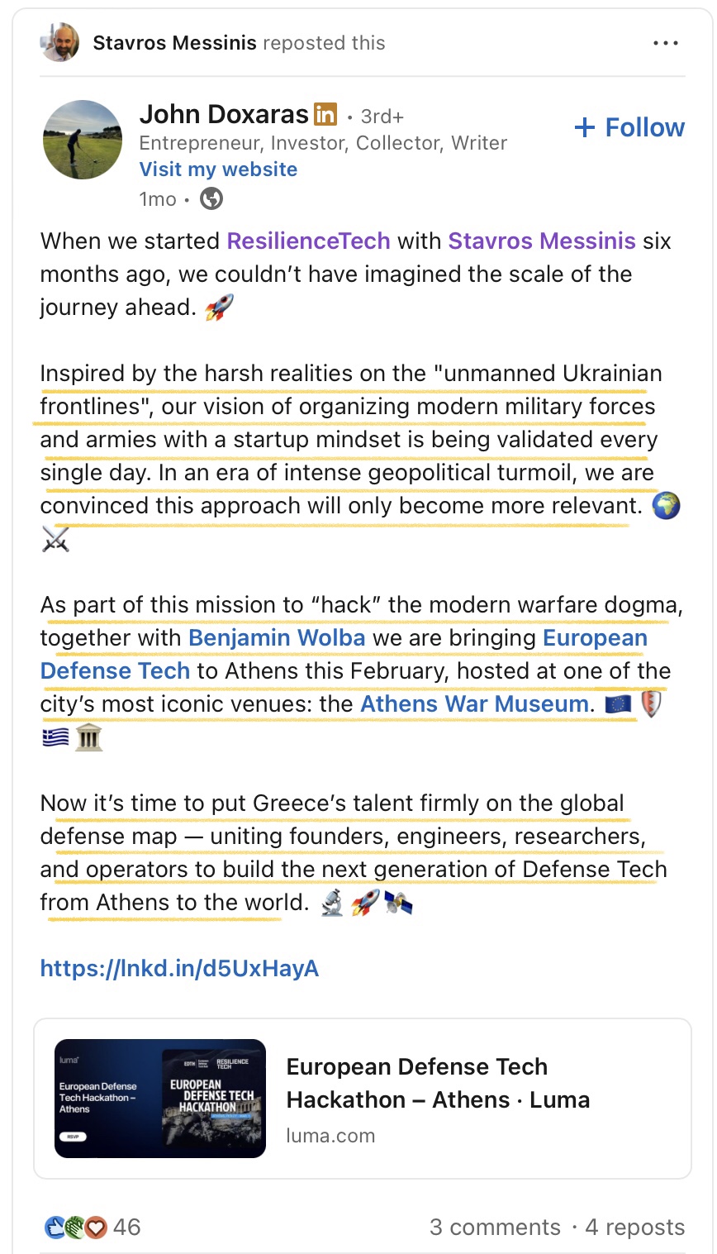Click the globe public visibility icon
Viewport: 717px width, 1254px height.
pyautogui.click(x=211, y=199)
